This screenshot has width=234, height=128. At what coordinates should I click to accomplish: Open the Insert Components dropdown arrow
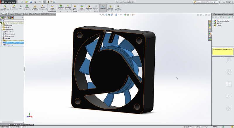tap(14, 12)
